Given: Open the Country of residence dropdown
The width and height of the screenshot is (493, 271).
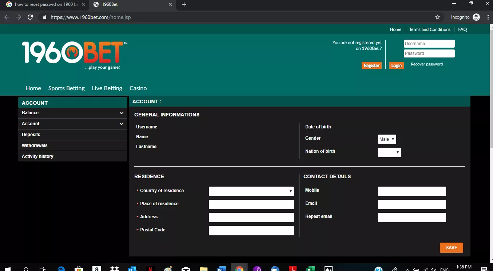Looking at the screenshot, I should click(251, 191).
